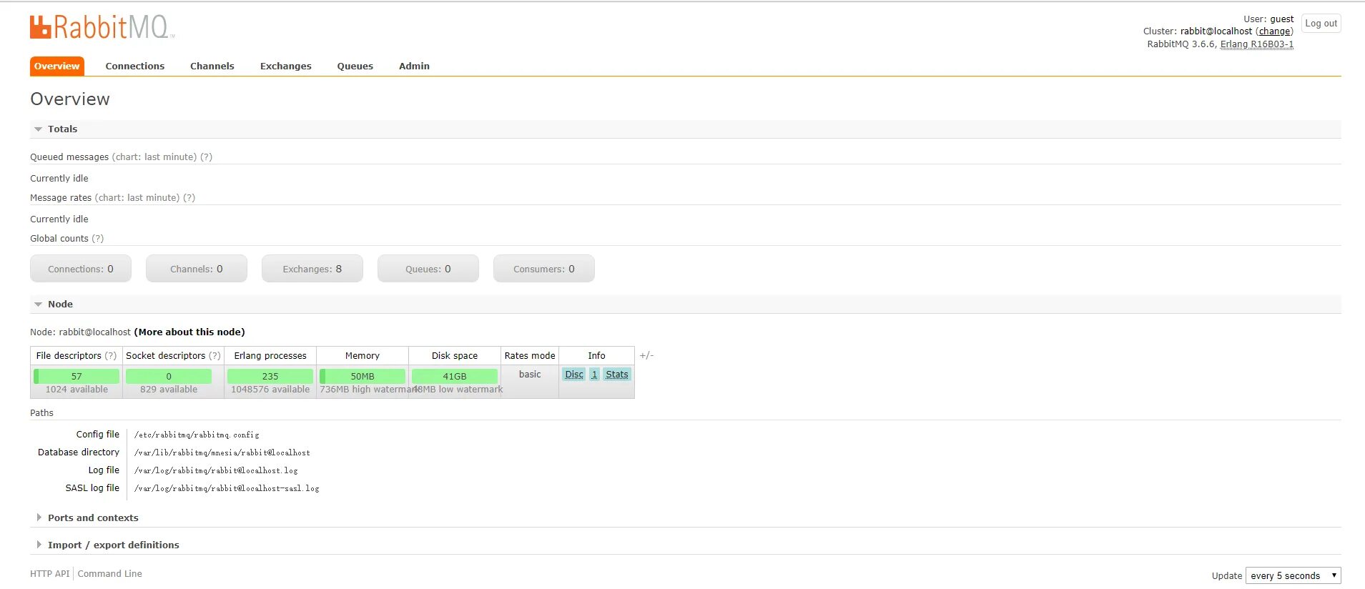Click the 829 available text
Screen dimensions: 1365x589
tap(169, 390)
